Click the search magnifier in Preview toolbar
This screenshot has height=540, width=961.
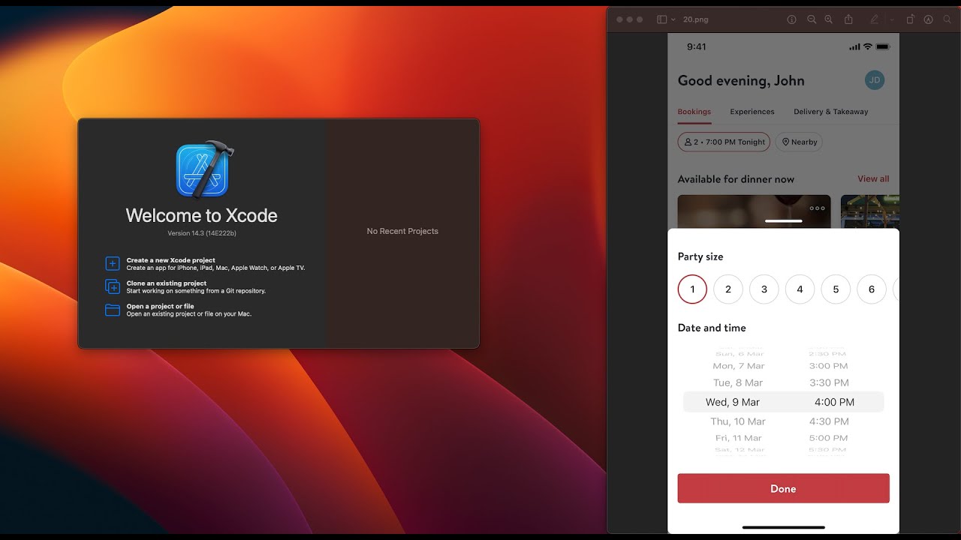(x=947, y=19)
